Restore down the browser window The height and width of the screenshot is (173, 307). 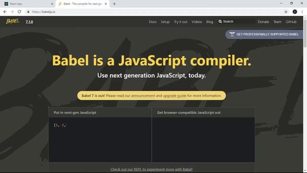click(x=291, y=3)
